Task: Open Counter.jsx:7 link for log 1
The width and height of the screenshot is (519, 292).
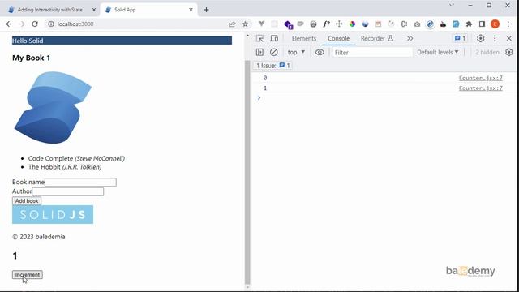Action: coord(480,88)
